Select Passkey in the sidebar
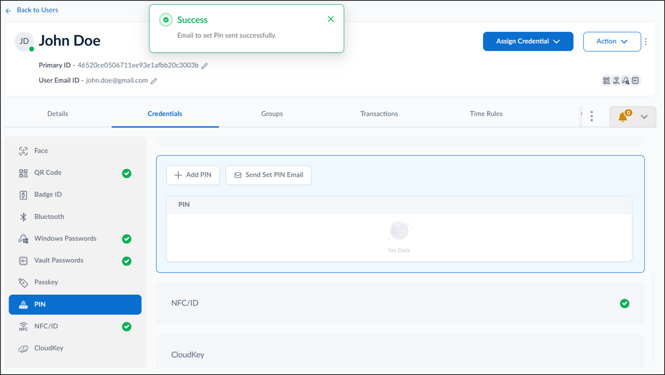 click(75, 282)
